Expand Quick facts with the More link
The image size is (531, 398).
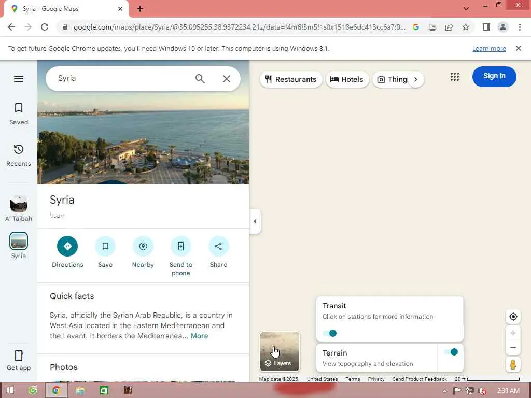point(200,336)
